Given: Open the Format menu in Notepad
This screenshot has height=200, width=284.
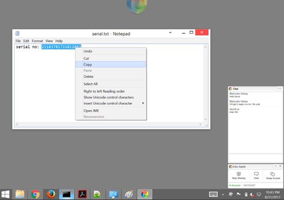Looking at the screenshot, I should tap(37, 41).
